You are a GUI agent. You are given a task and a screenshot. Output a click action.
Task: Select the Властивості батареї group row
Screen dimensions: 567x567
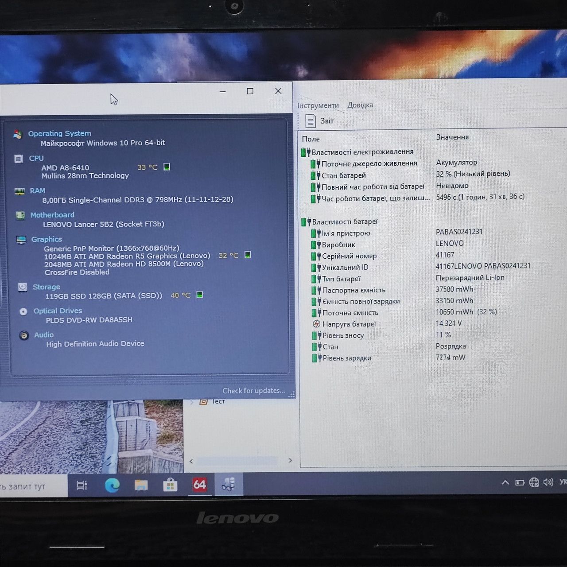click(x=340, y=221)
